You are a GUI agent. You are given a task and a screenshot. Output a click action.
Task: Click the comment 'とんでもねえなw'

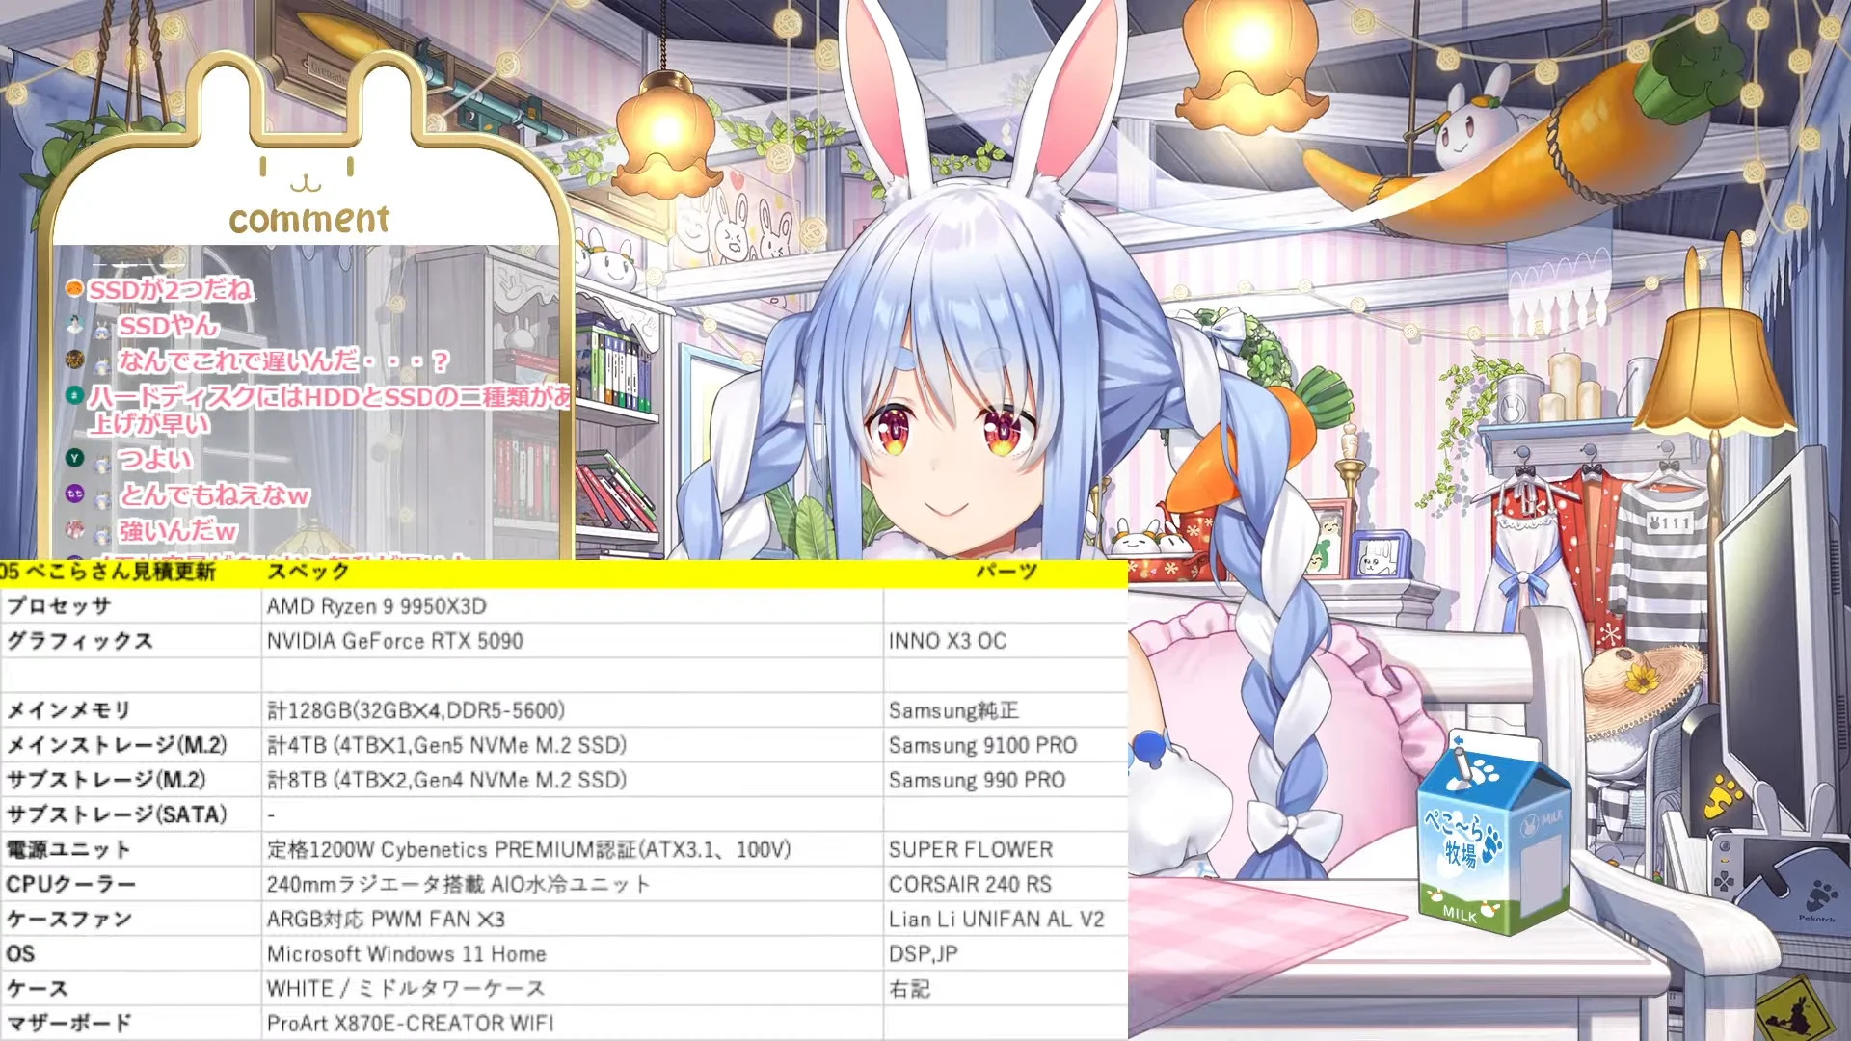click(213, 495)
